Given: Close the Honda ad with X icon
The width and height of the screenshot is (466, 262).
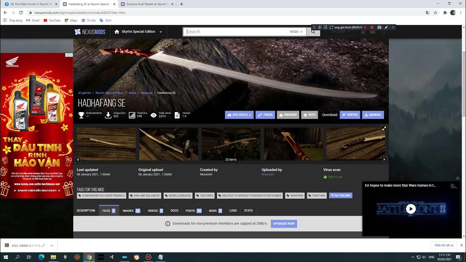Looking at the screenshot, I should [71, 55].
